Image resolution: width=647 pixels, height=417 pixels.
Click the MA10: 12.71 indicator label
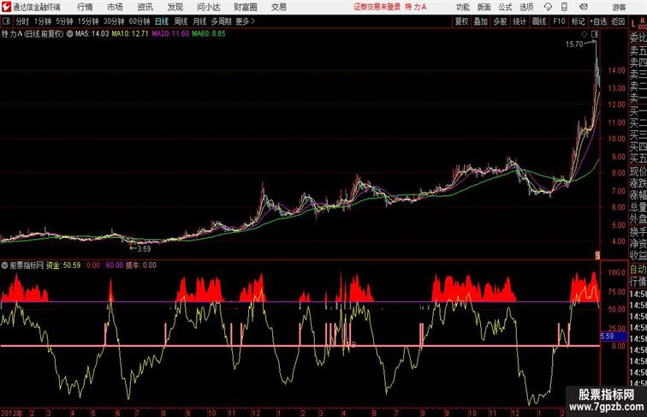[130, 34]
